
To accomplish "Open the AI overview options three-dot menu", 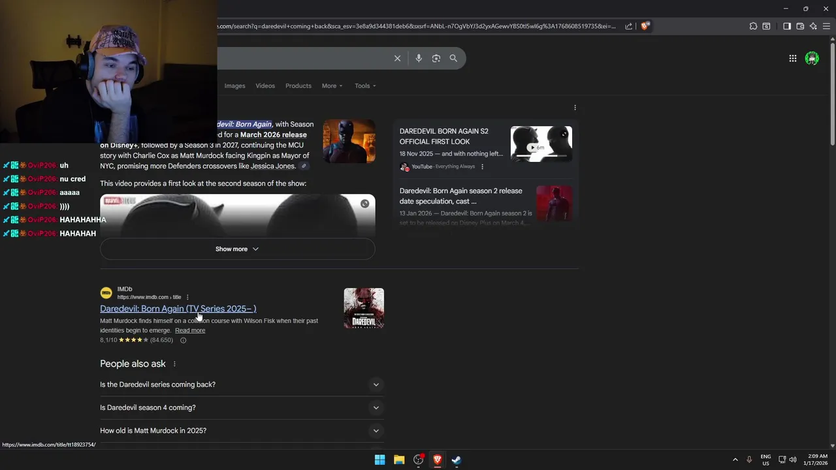I will [575, 108].
